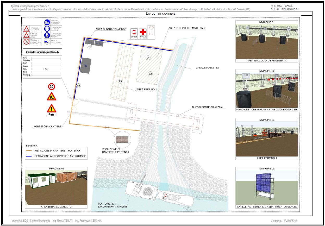The height and width of the screenshot is (226, 325).
Task: Click circled marker 02
Action: [x=150, y=74]
